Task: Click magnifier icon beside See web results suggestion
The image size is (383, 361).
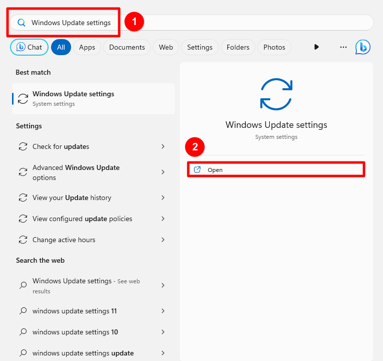Action: tap(23, 285)
